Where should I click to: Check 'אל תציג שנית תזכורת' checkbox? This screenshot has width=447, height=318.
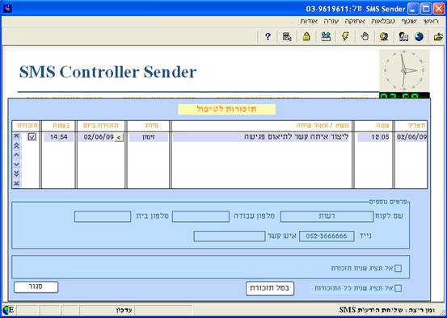click(398, 268)
